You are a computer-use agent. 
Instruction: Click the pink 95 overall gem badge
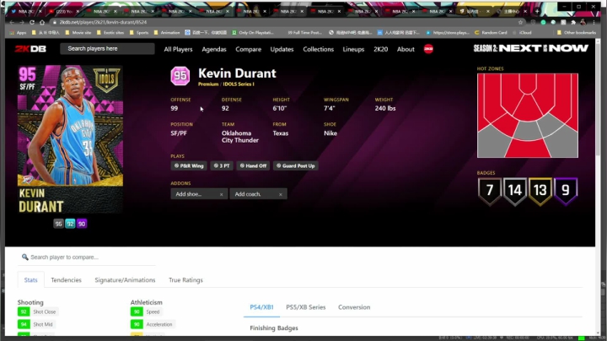tap(180, 76)
